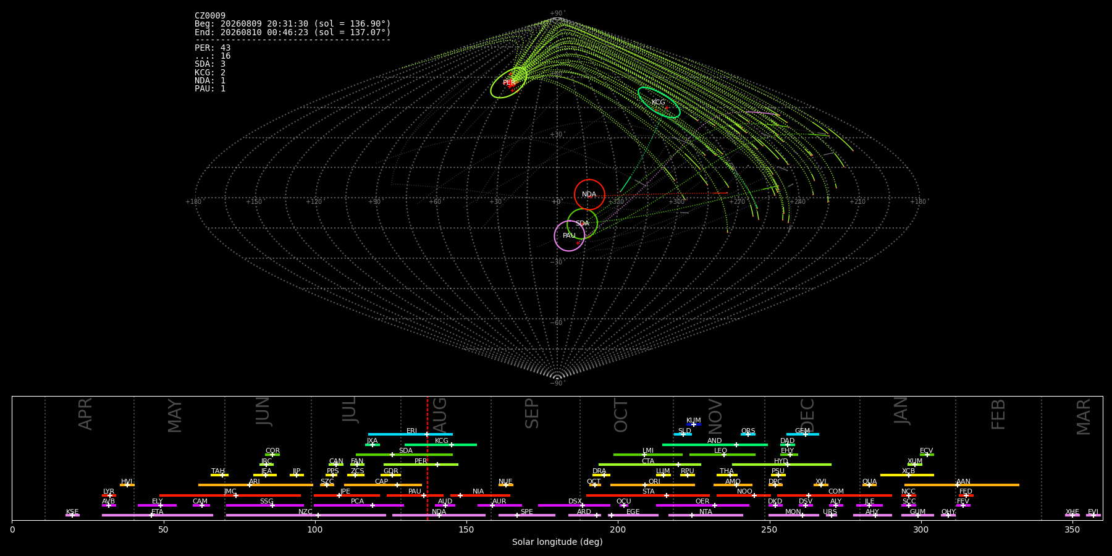Screen dimensions: 1112x556
Task: Click the orange NUE shower bar
Action: (505, 485)
